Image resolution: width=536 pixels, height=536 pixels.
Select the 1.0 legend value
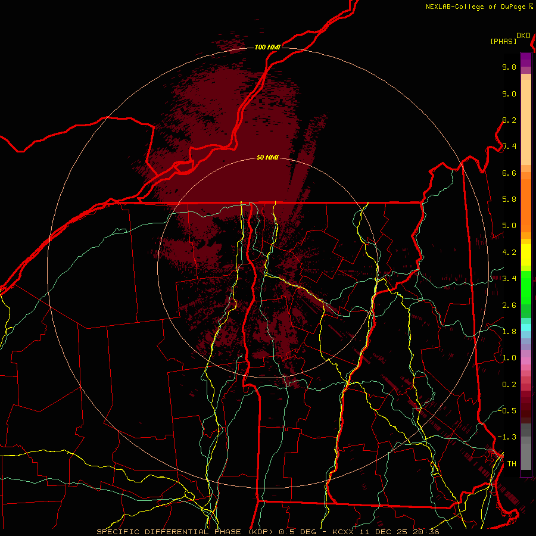(x=509, y=359)
